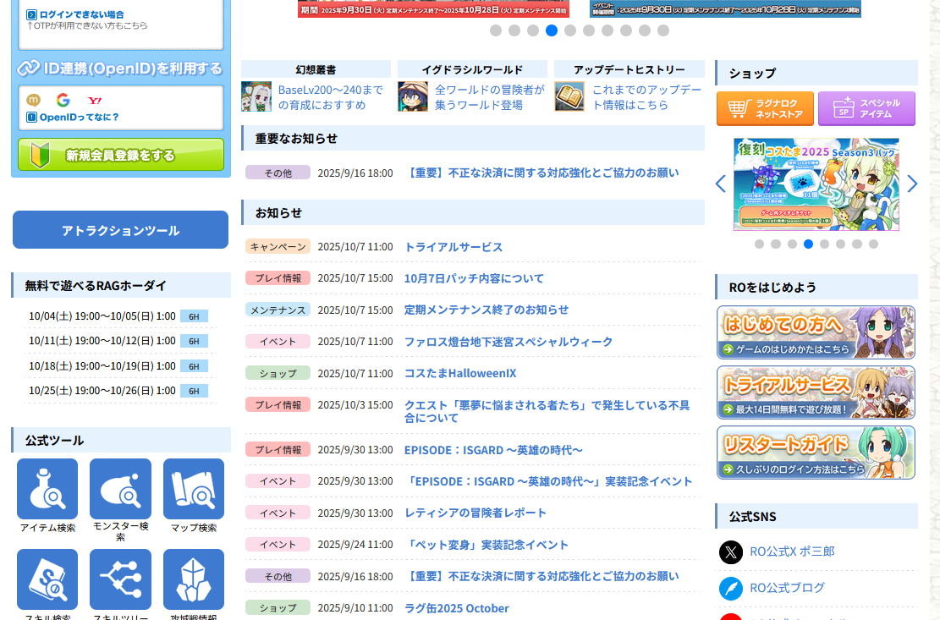Viewport: 940px width, 620px height.
Task: Open the マップ検索 map search tool
Action: [x=194, y=489]
